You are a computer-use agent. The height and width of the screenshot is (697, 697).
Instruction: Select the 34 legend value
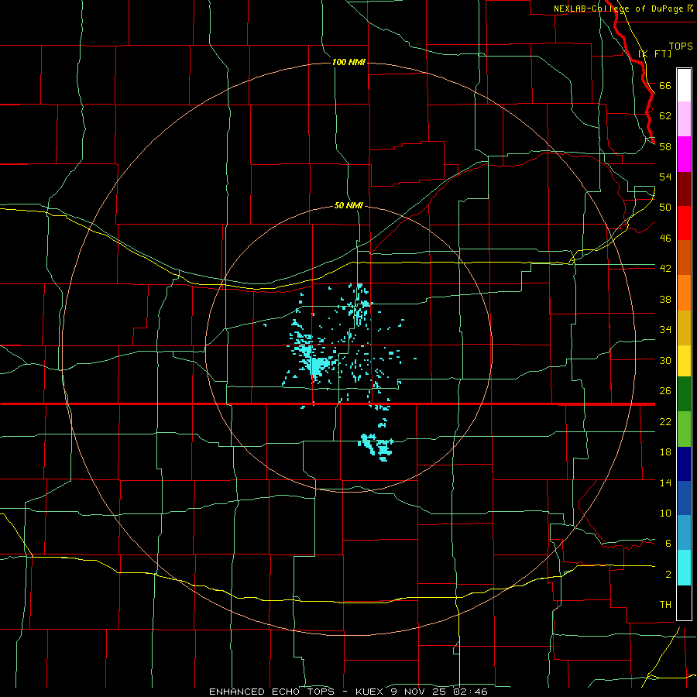coord(665,329)
